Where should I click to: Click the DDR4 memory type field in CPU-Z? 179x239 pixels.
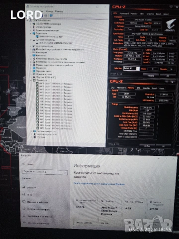pyautogui.click(x=127, y=94)
